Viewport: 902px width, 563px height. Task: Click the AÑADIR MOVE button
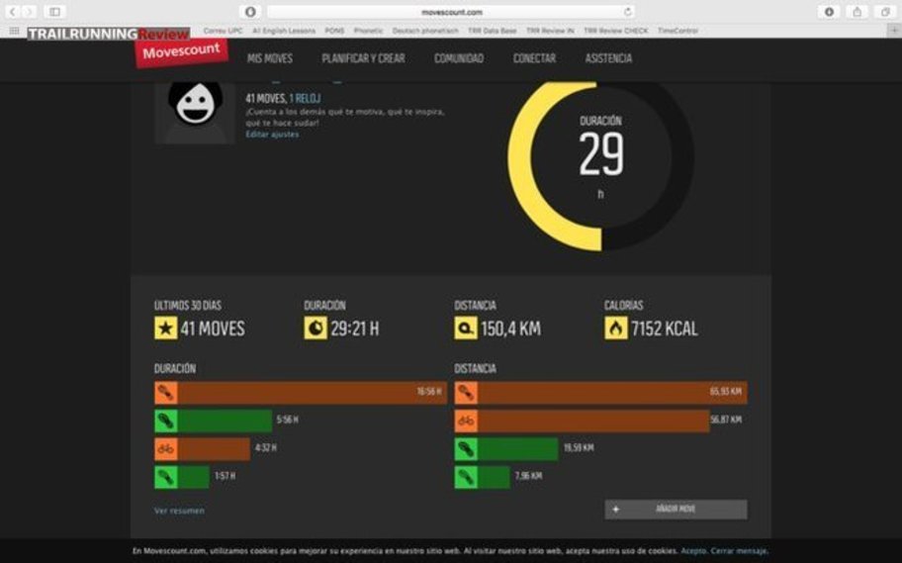click(x=676, y=510)
